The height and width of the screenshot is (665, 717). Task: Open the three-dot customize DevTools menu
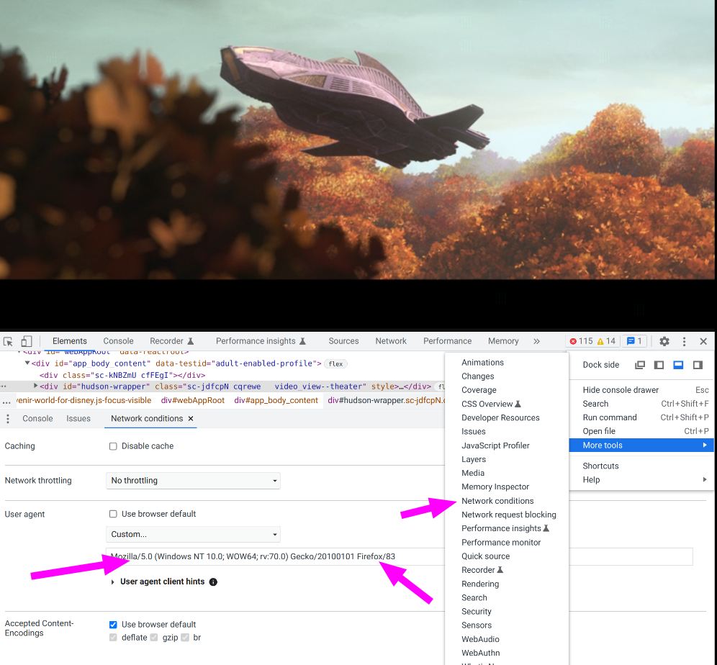click(684, 341)
